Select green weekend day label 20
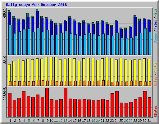Viewport: 159px width, 124px height. [98, 121]
